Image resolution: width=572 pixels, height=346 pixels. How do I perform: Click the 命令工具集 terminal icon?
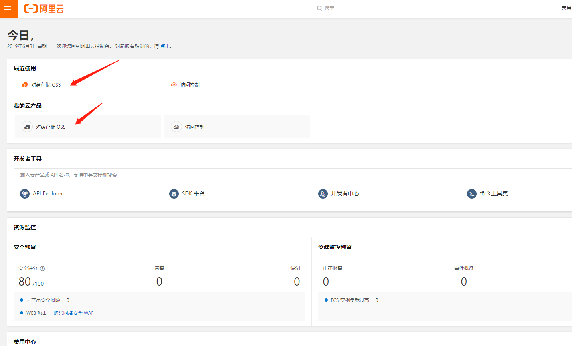pos(472,194)
